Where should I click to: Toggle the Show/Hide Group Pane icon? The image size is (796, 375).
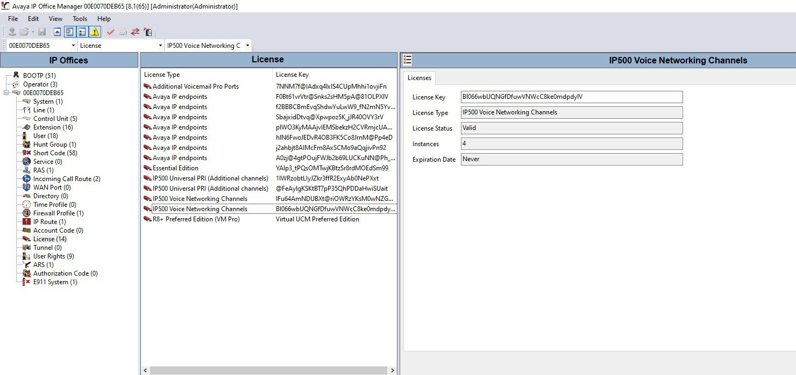coord(82,32)
